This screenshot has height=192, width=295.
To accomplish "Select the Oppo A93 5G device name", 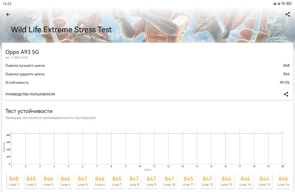I will click(22, 52).
